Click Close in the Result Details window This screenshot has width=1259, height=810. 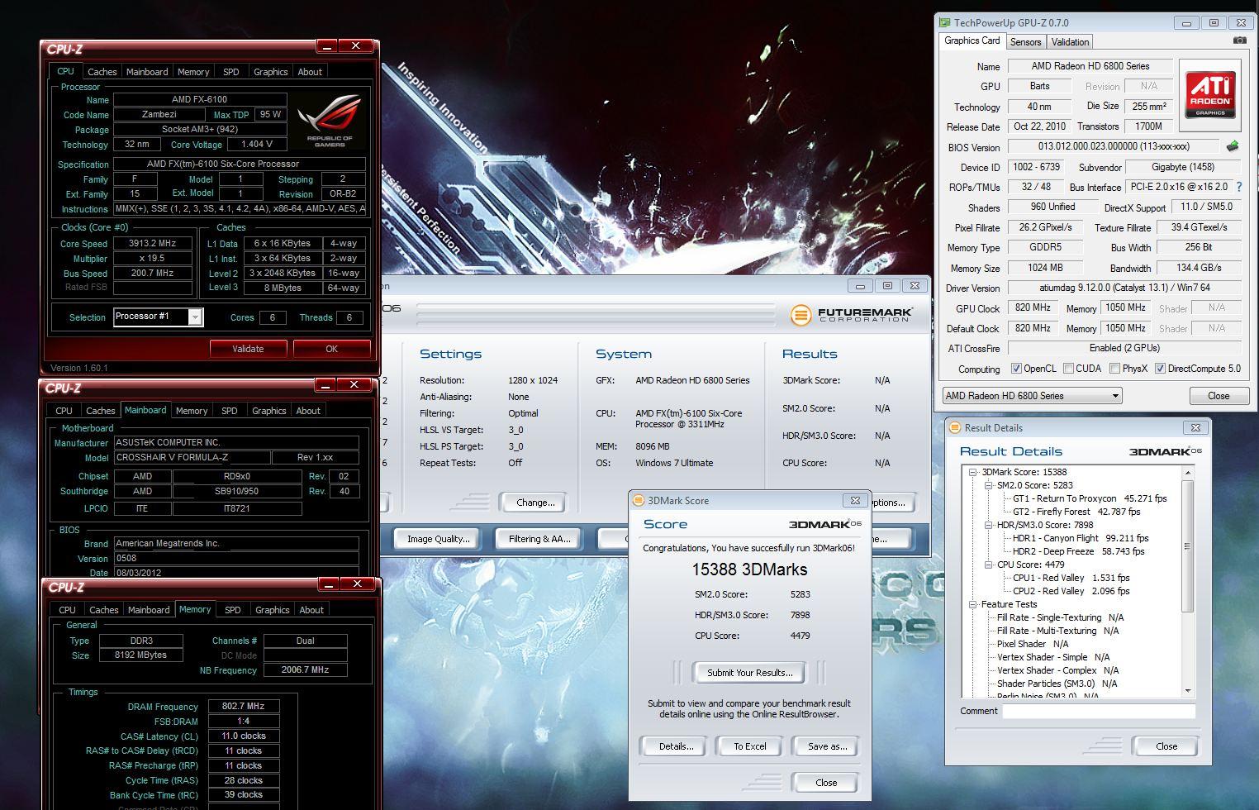tap(1166, 746)
